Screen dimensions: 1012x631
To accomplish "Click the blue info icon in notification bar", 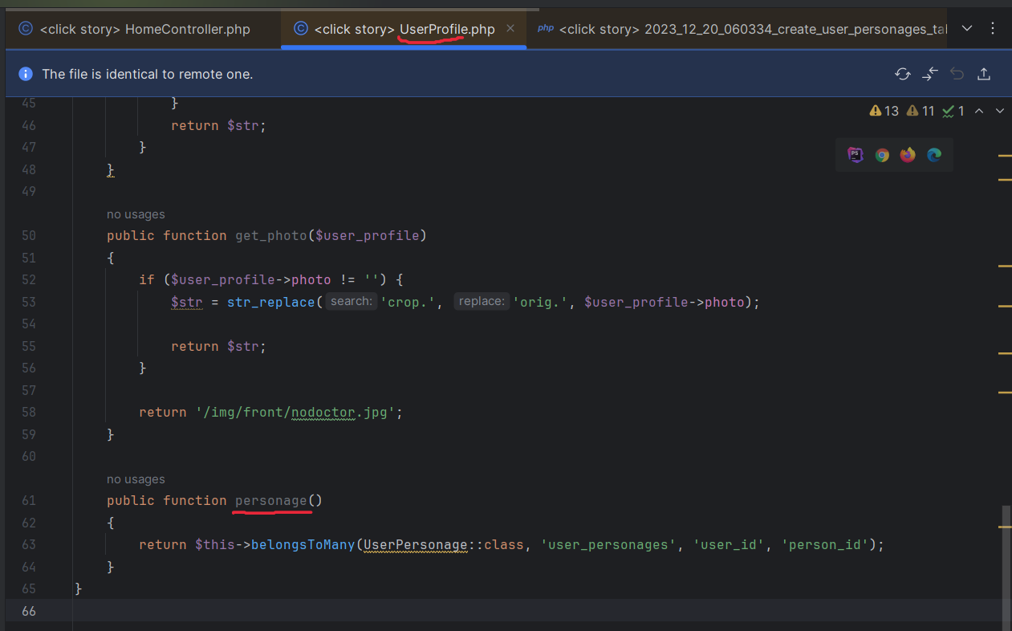I will [x=26, y=74].
